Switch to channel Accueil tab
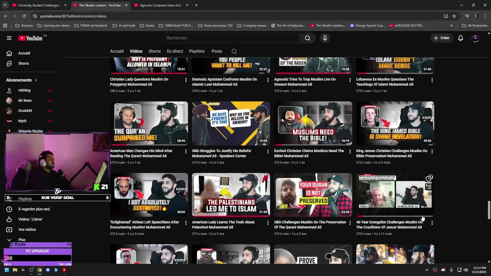Viewport: 491px width, 276px height. (117, 51)
